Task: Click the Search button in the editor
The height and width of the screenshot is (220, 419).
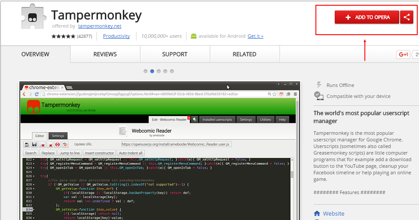Action: pos(31,153)
